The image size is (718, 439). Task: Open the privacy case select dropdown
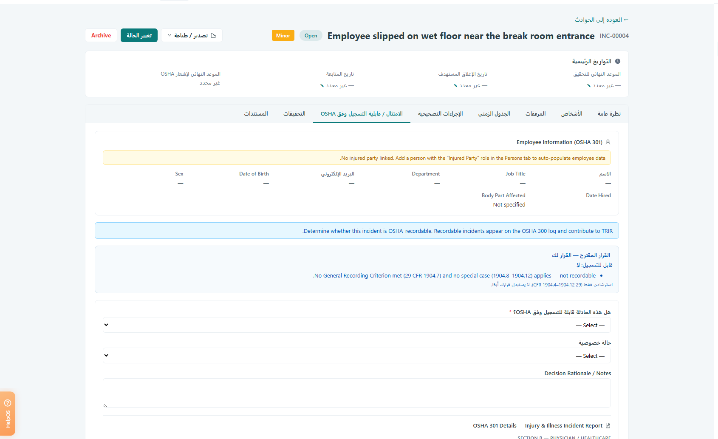357,356
